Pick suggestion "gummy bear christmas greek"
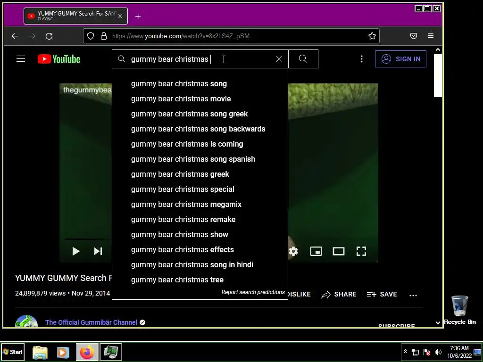483x362 pixels. (x=200, y=174)
